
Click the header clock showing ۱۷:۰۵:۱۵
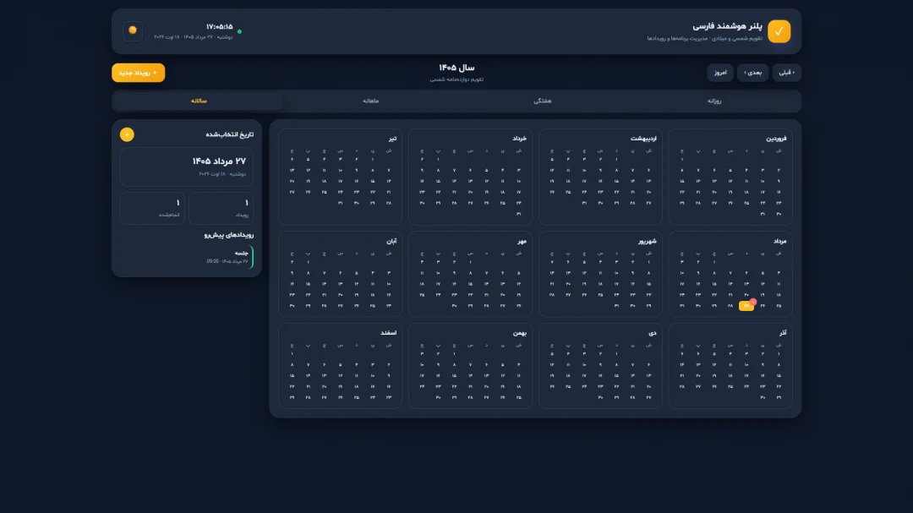(220, 27)
